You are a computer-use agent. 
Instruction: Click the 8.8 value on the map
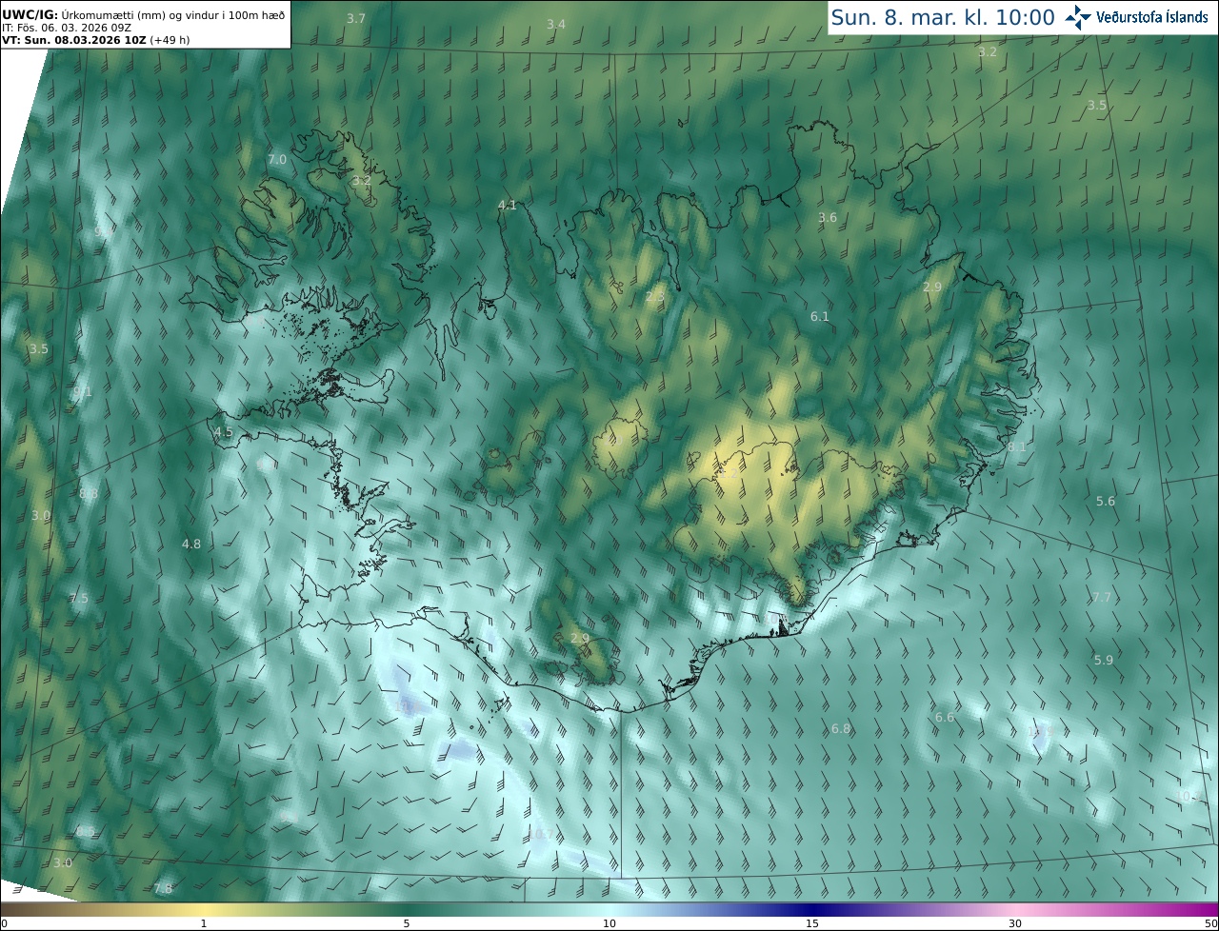click(89, 494)
